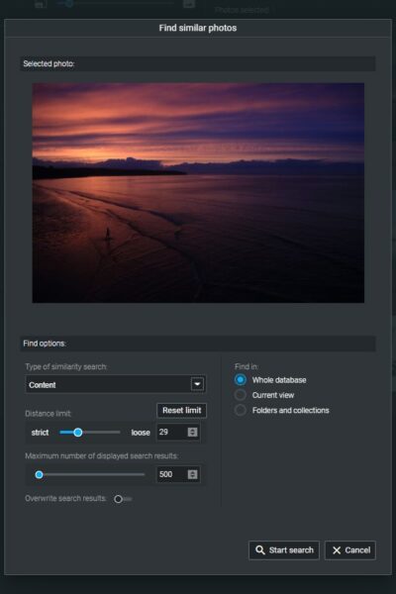Click the Start search button

click(284, 550)
